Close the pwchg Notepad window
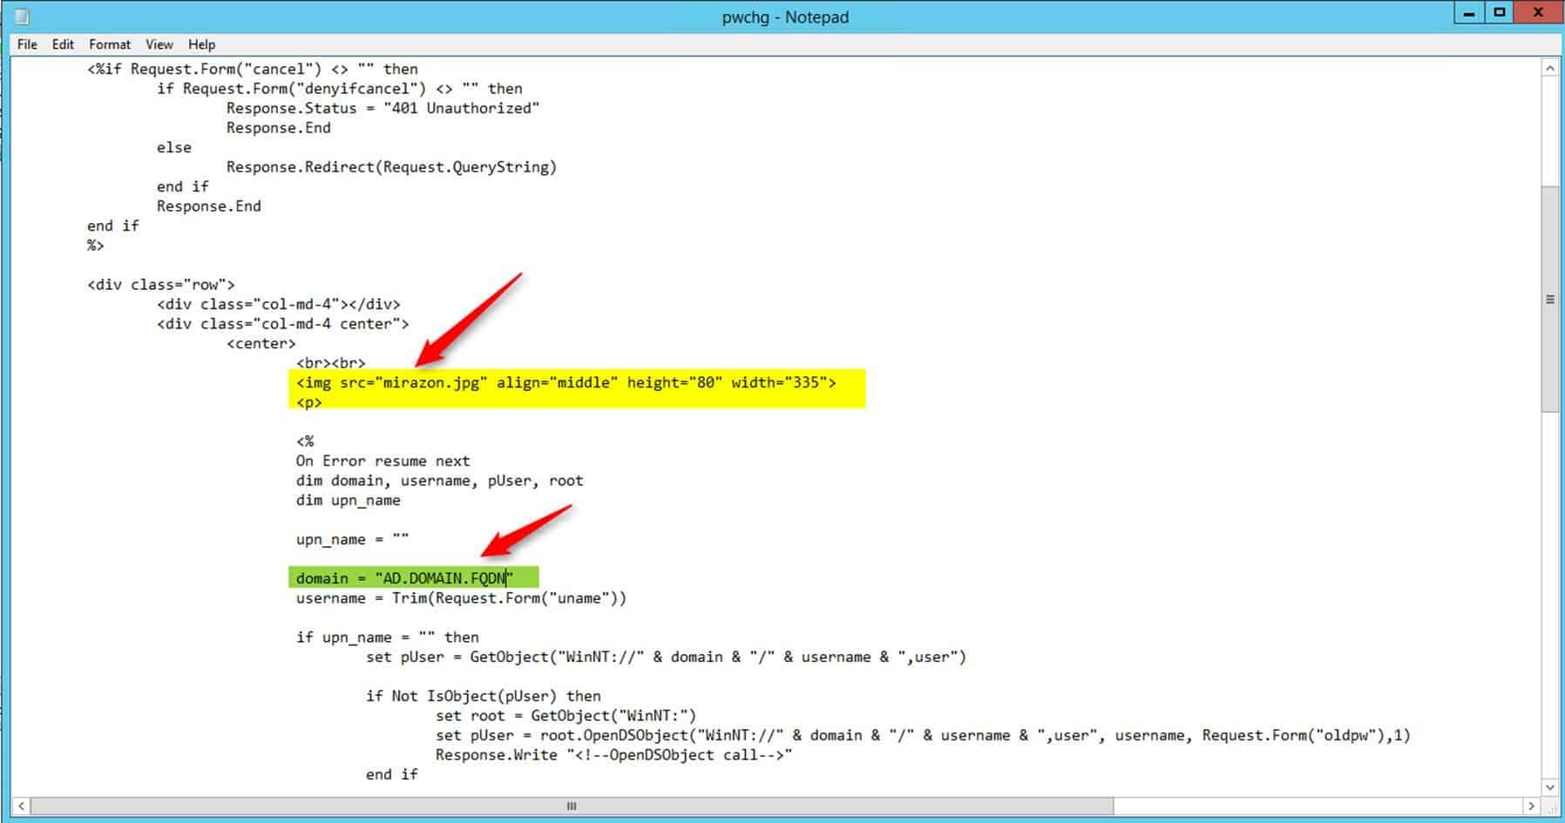The width and height of the screenshot is (1565, 823). [1538, 12]
